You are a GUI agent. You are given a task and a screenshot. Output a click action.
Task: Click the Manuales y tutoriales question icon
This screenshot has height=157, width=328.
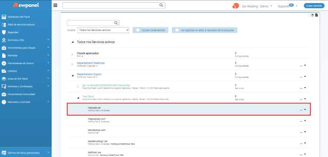click(x=3, y=102)
